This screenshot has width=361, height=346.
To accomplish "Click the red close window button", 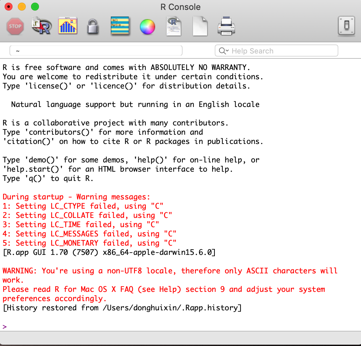I will point(9,7).
